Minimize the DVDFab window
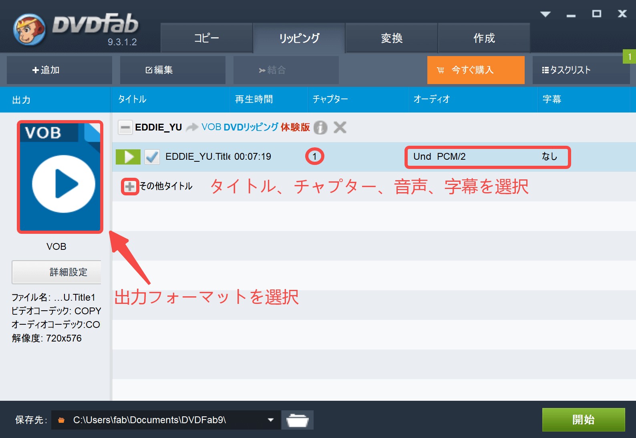 coord(571,15)
